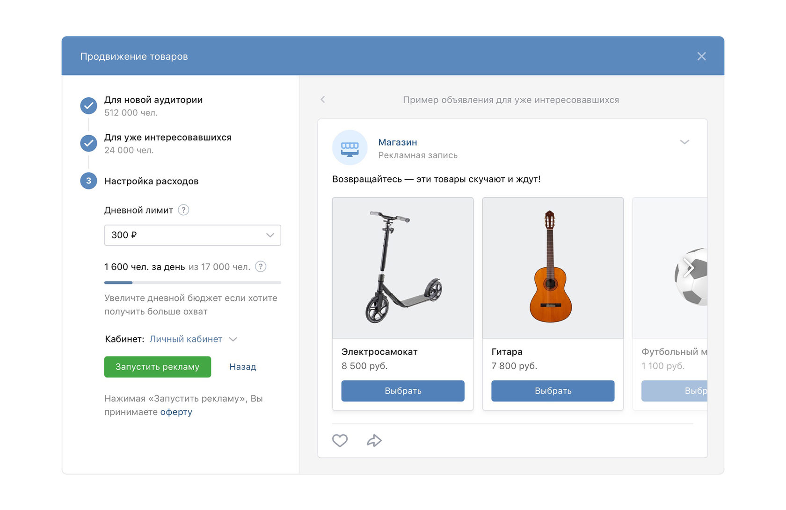
Task: Click the share arrow icon
Action: point(374,440)
